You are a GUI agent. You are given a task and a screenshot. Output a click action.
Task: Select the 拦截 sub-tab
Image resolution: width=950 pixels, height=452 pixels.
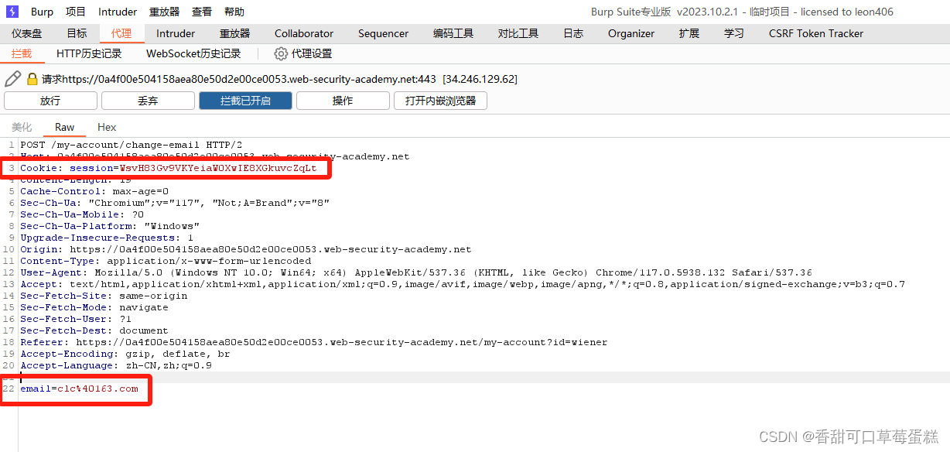(22, 53)
